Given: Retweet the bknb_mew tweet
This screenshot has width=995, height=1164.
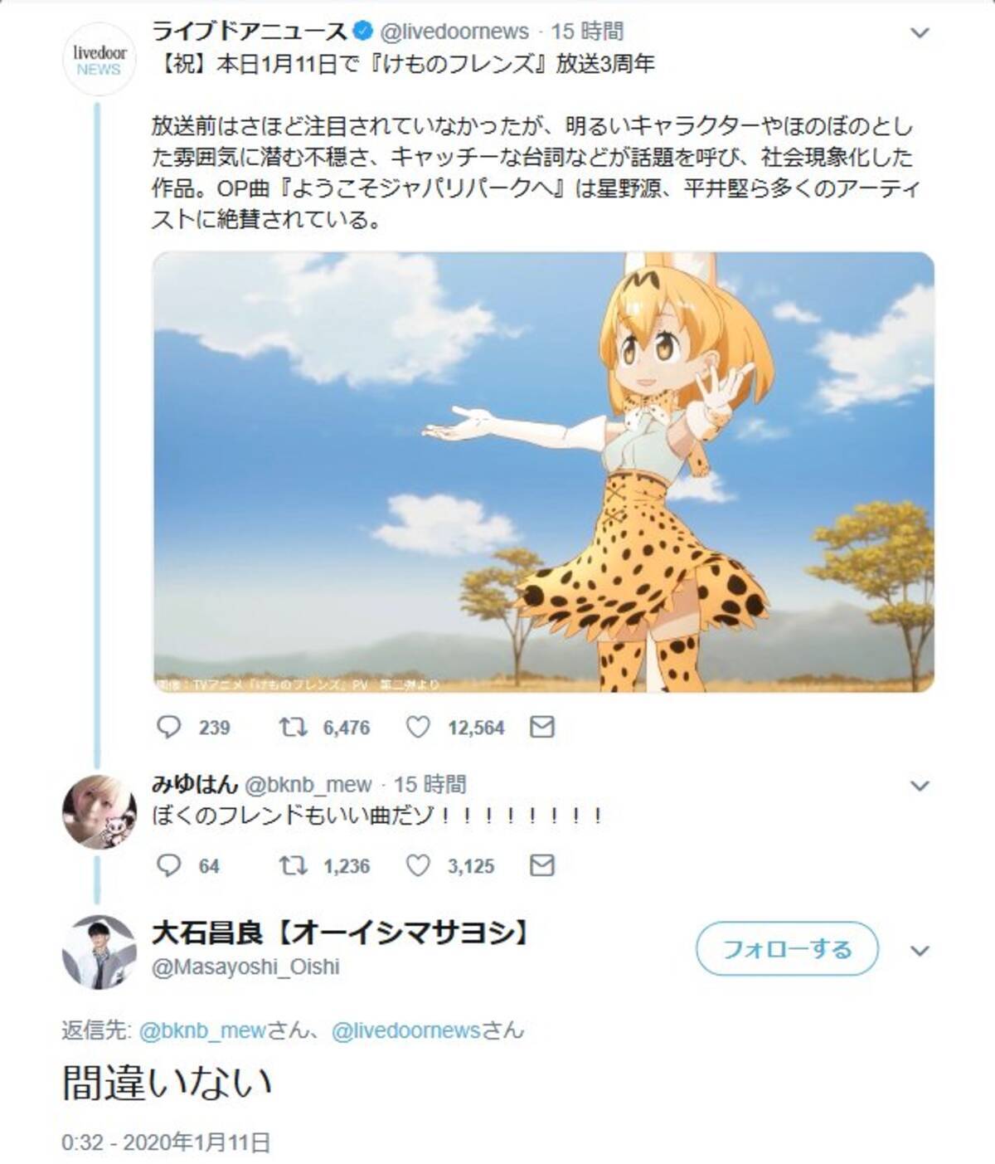Looking at the screenshot, I should tap(292, 866).
